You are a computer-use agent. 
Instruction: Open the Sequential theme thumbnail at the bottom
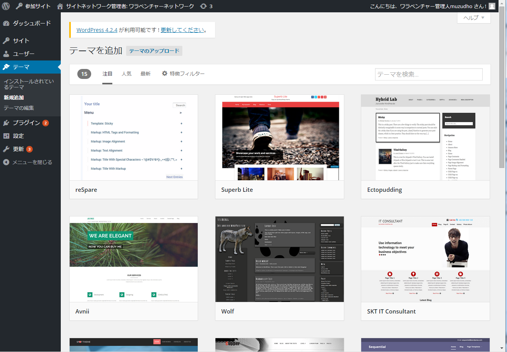[425, 345]
